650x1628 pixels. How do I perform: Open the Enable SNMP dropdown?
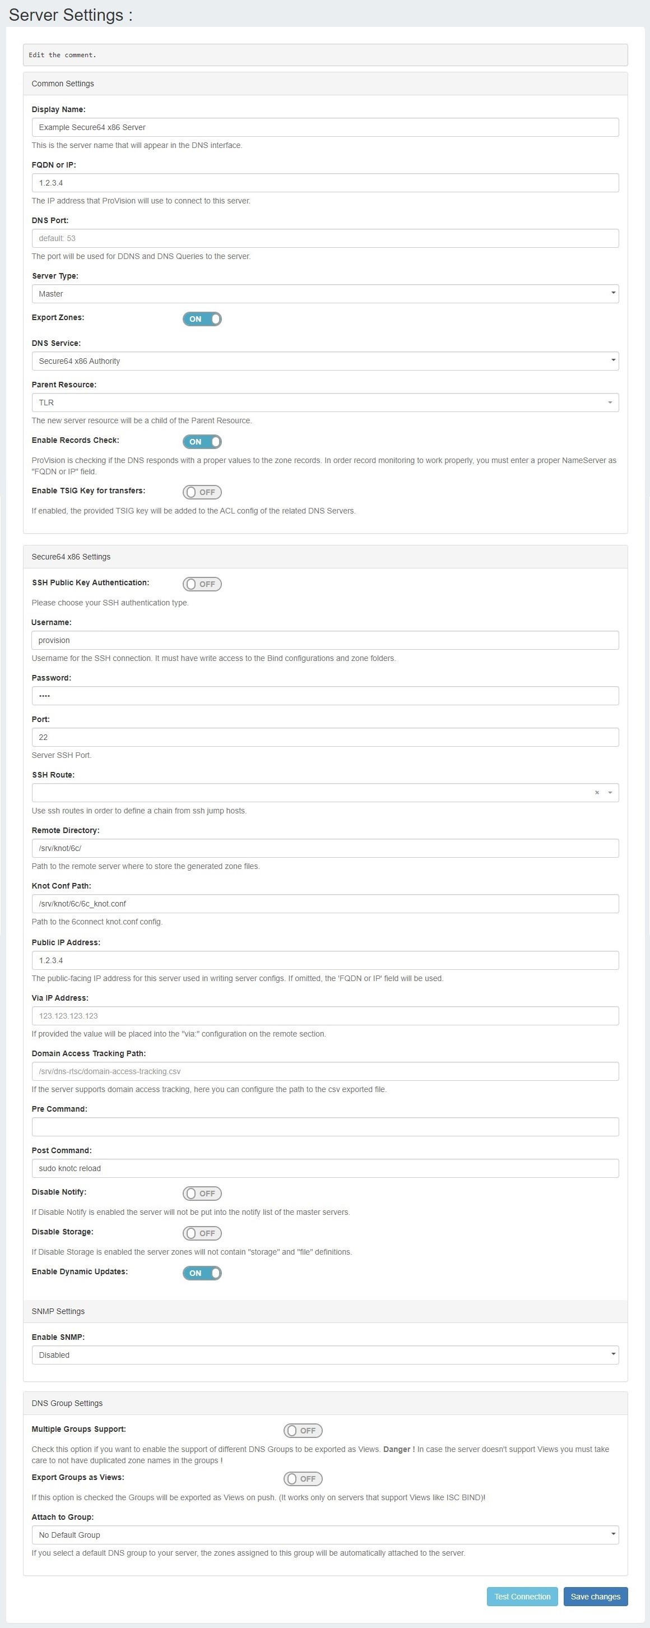324,1355
